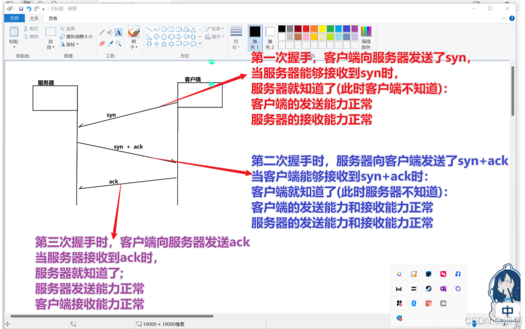Select the Pencil tool
The image size is (525, 329).
pos(102,33)
